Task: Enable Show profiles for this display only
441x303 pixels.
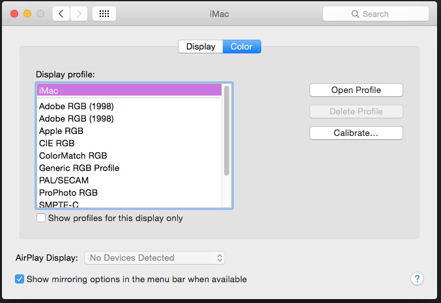Action: (41, 218)
